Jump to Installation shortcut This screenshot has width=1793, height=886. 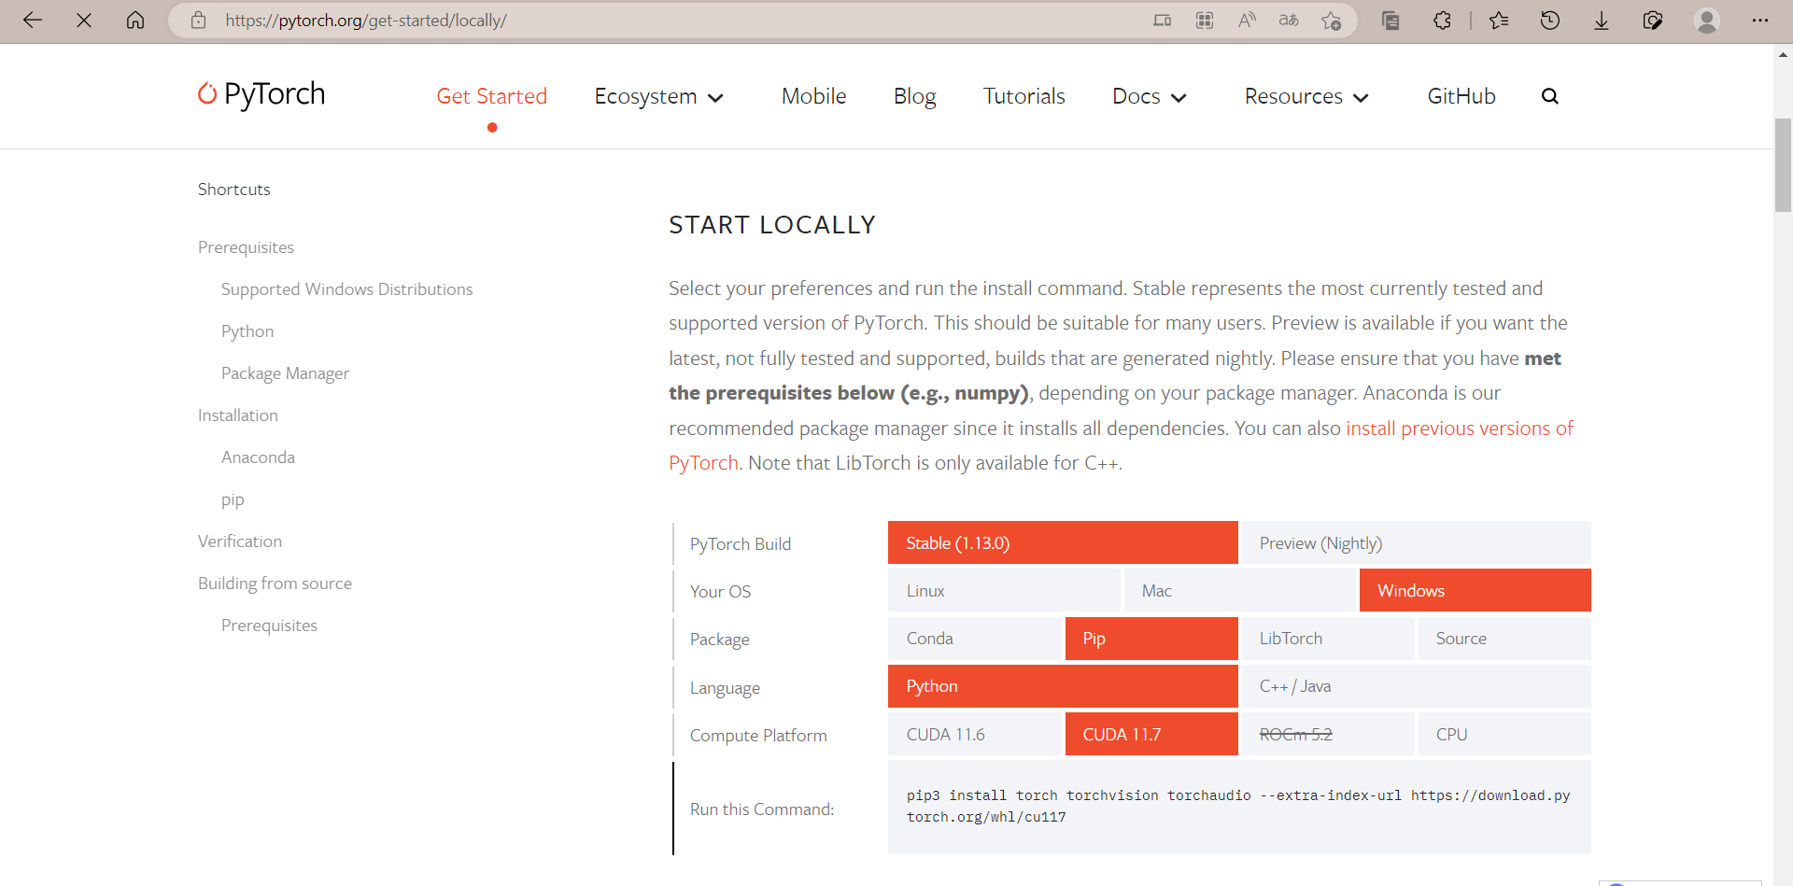point(238,415)
